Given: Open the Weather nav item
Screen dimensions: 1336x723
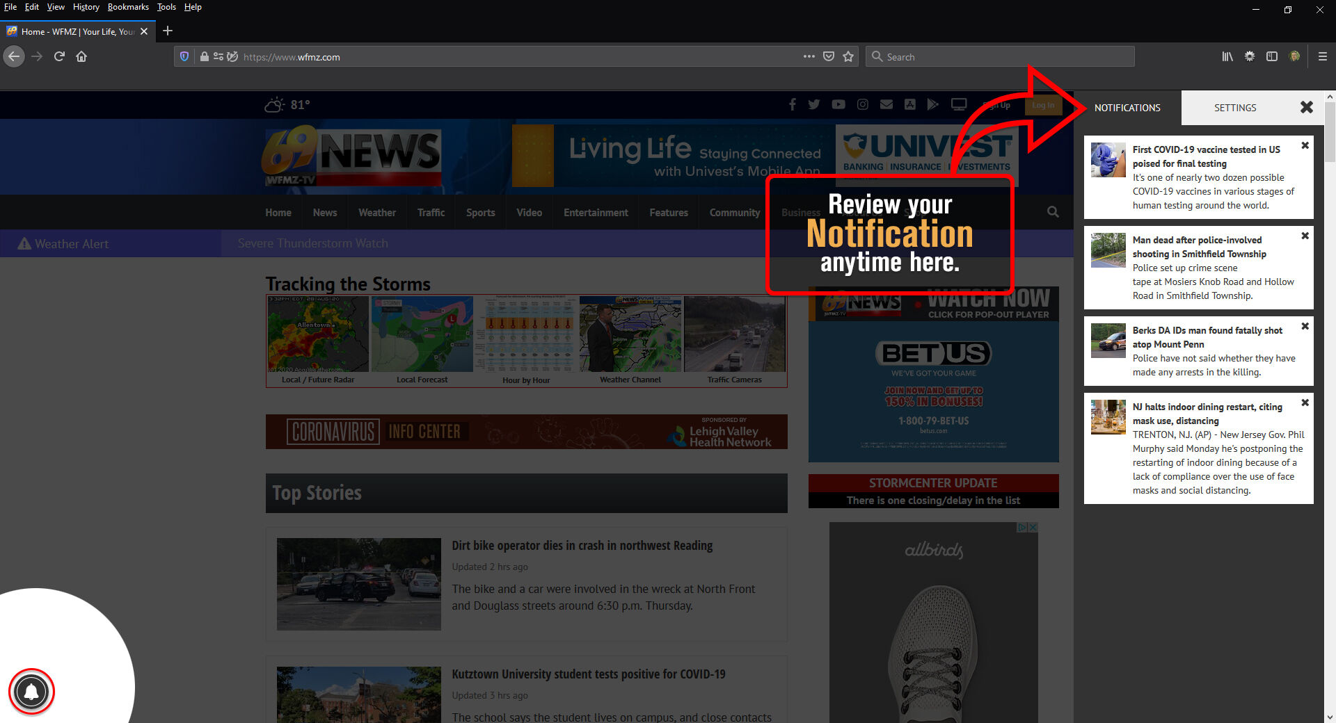Looking at the screenshot, I should click(377, 213).
